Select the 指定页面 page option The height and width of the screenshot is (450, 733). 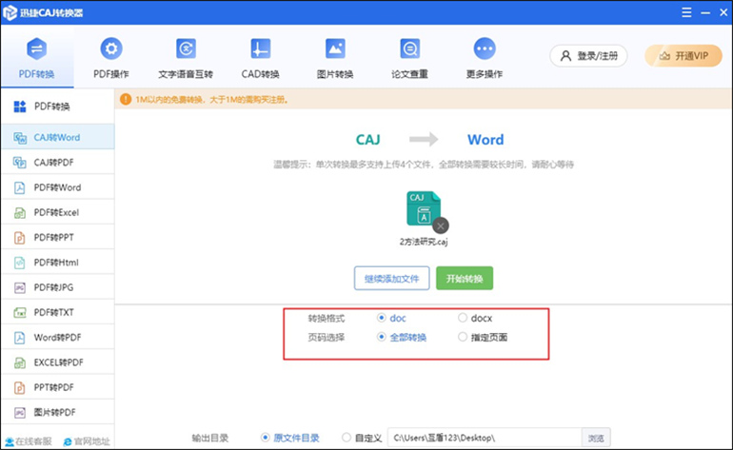point(463,337)
